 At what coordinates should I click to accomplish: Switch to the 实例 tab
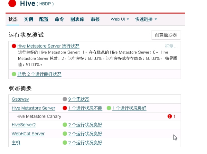[x=28, y=19]
